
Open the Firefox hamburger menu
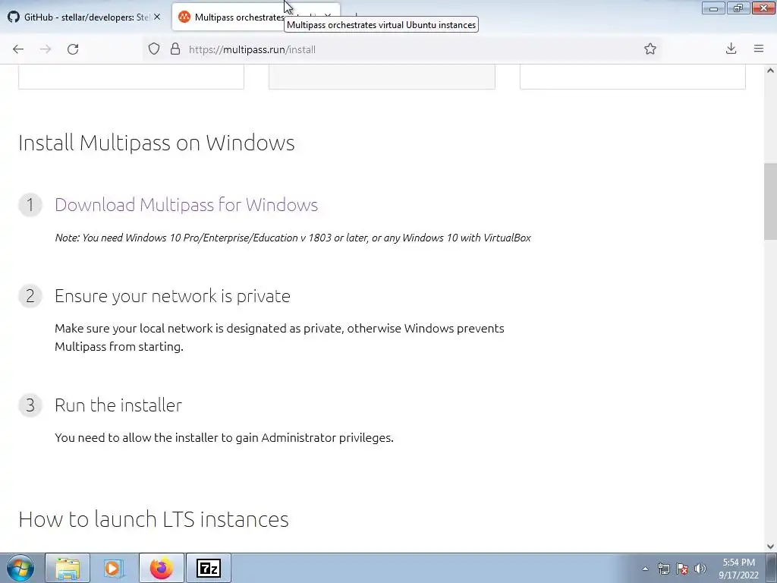click(759, 49)
